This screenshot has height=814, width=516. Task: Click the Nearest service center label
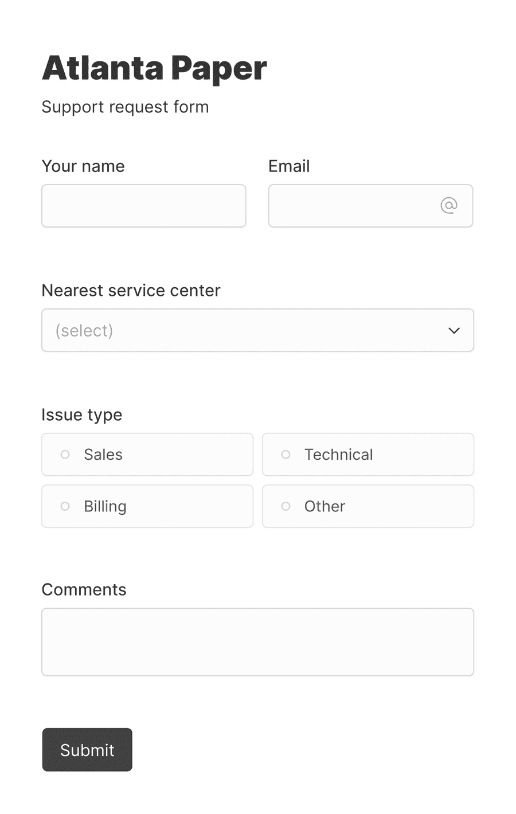pyautogui.click(x=131, y=291)
